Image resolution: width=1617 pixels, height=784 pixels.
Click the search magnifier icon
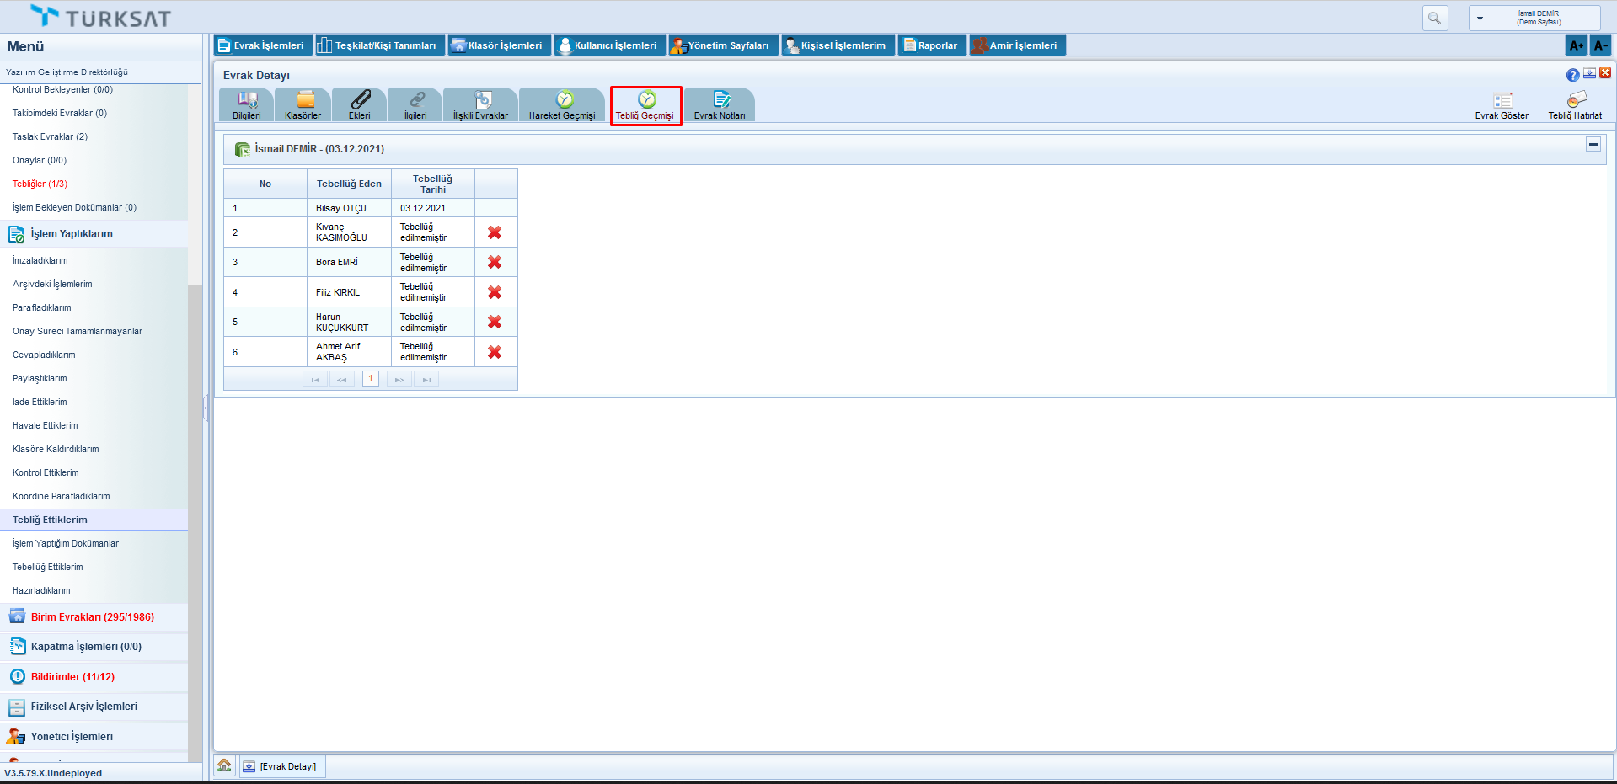[x=1434, y=18]
